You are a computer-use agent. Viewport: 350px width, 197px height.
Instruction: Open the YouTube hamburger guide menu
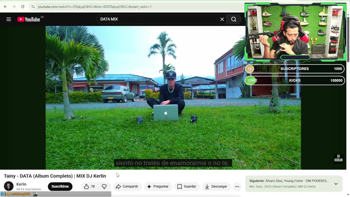pyautogui.click(x=9, y=19)
